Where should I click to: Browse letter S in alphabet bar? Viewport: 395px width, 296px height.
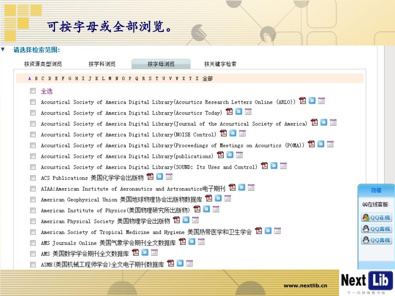click(x=150, y=79)
